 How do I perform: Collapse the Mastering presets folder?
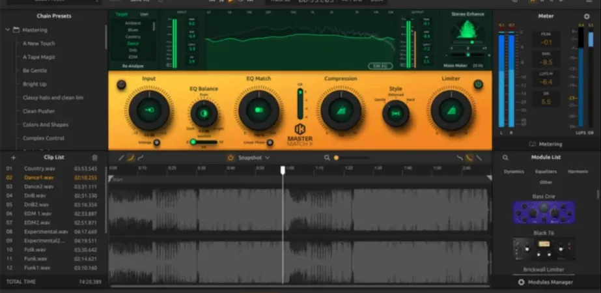click(8, 30)
